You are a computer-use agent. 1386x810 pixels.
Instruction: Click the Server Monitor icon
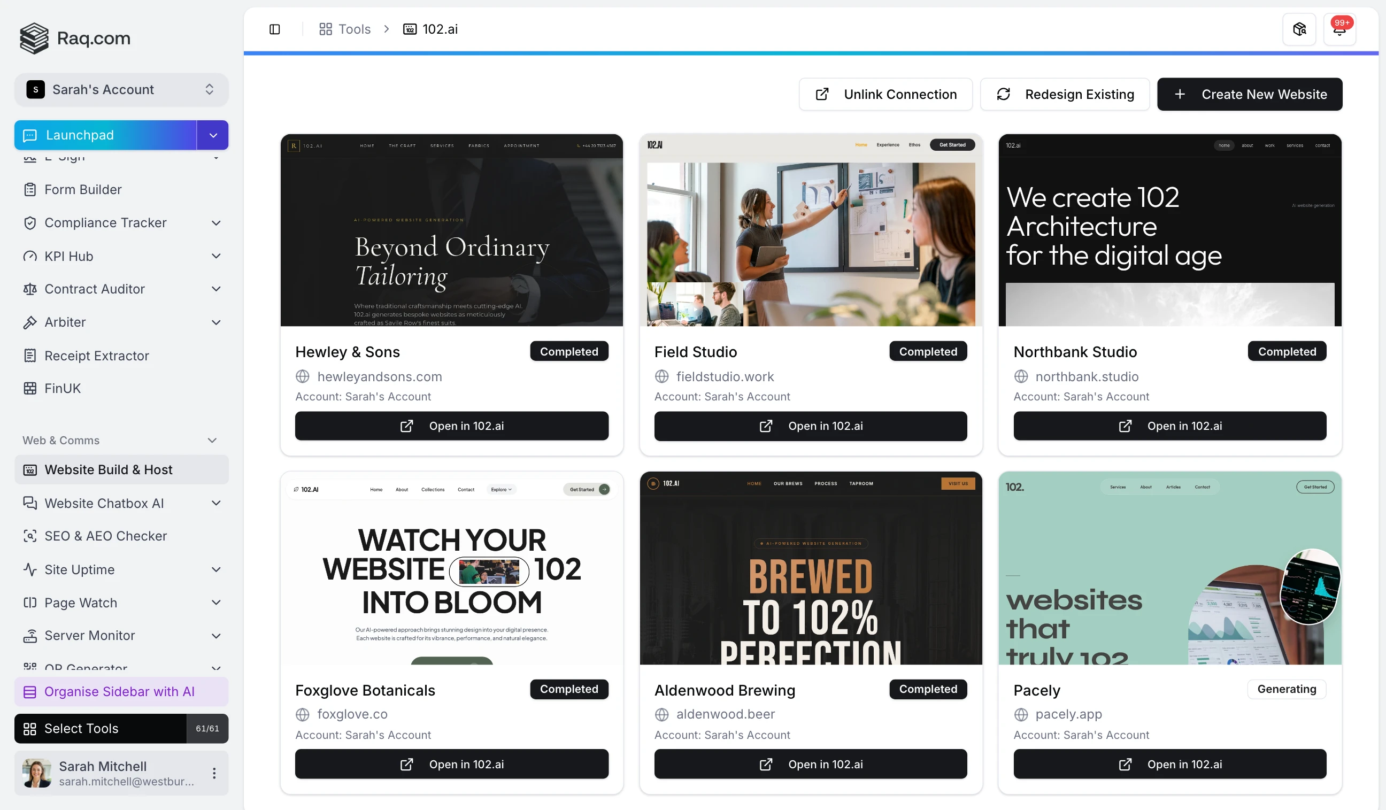(x=30, y=636)
